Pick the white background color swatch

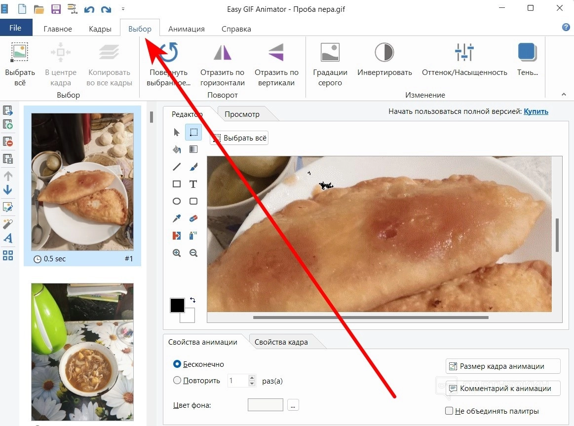189,317
